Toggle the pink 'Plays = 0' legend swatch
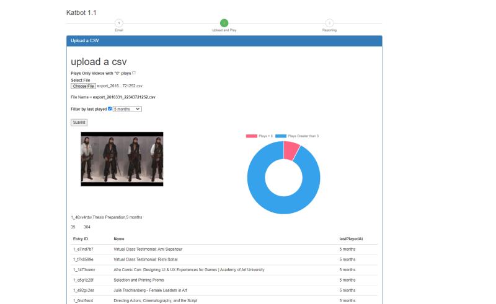Screen dimensions: 496x304 [252, 136]
